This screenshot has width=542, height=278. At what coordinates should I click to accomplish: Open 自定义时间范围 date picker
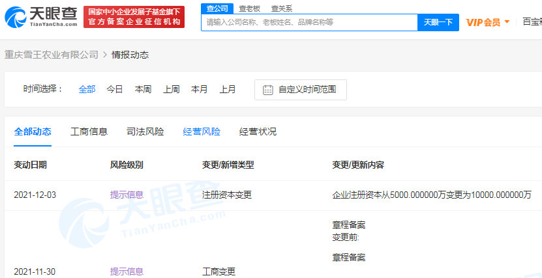coord(307,90)
